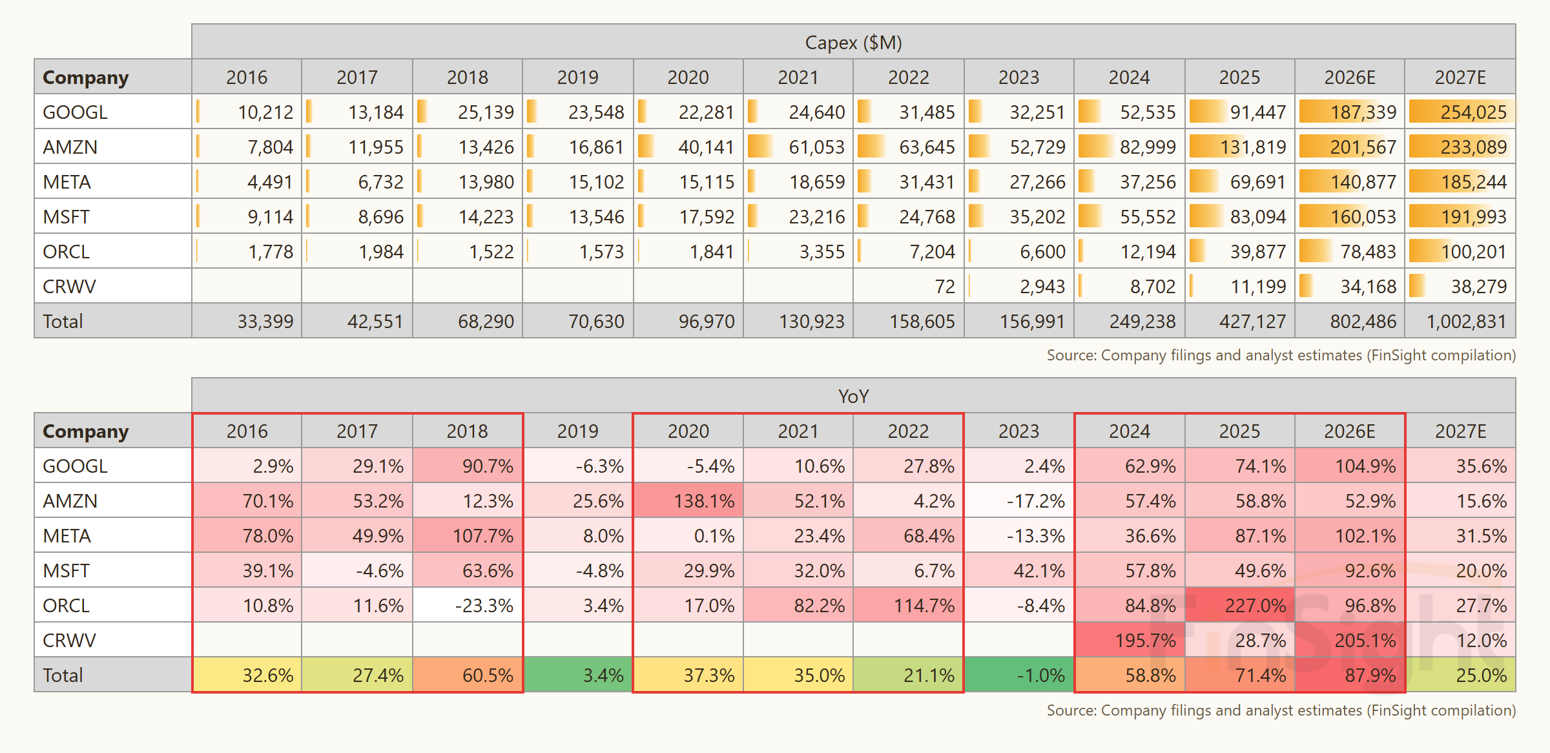This screenshot has height=753, width=1550.
Task: Select total capex cell 33,399
Action: coord(247,321)
